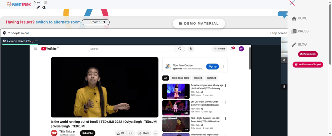
Task: Click Stop screen share button
Action: (279, 33)
